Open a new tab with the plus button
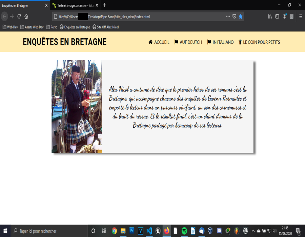 click(104, 5)
